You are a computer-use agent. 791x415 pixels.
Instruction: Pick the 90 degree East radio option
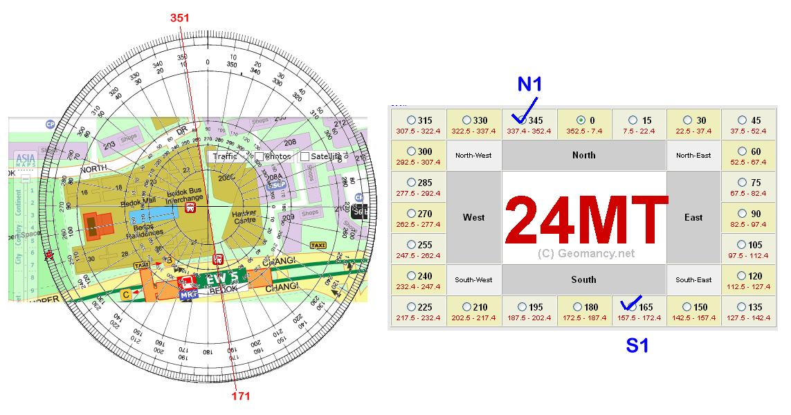(x=742, y=214)
